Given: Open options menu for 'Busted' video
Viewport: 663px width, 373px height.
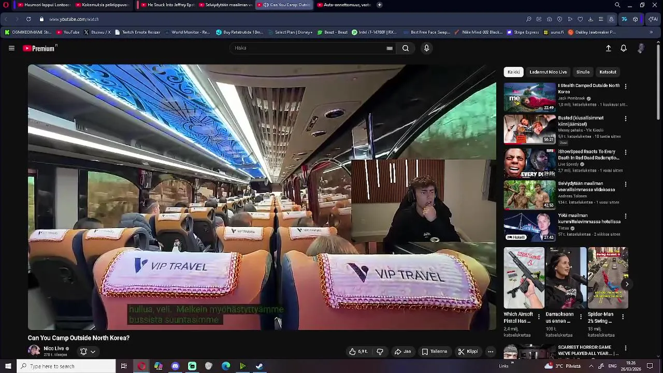Looking at the screenshot, I should tap(625, 119).
